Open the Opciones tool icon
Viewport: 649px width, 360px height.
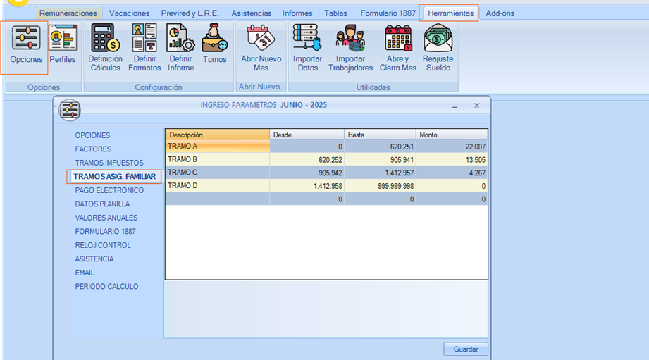(x=26, y=39)
